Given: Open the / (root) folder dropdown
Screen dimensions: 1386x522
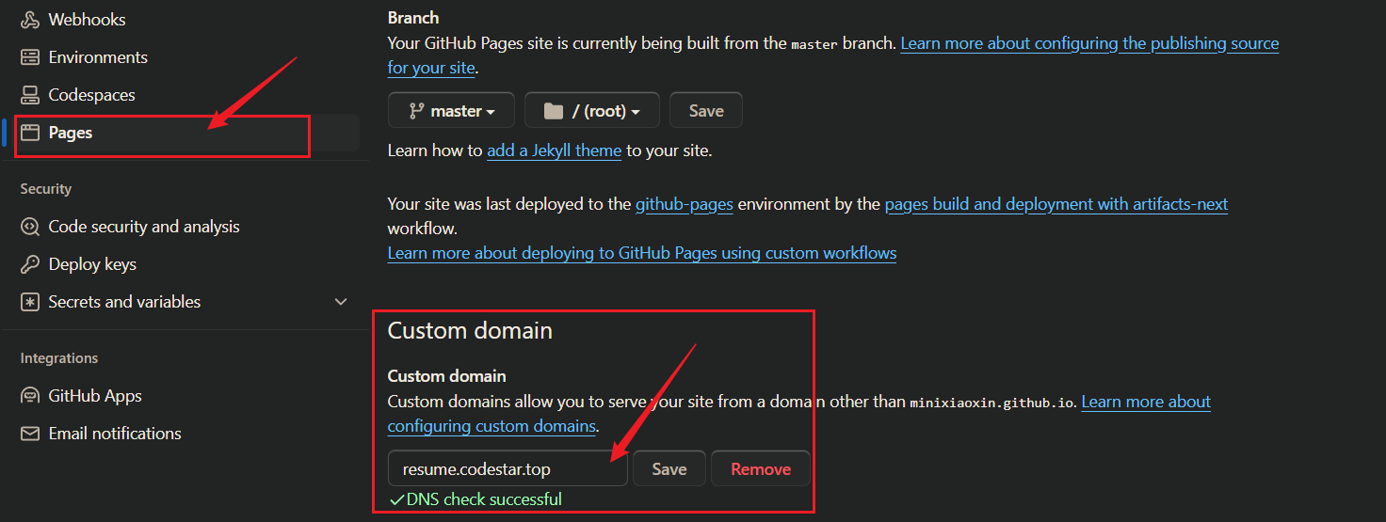Looking at the screenshot, I should coord(592,110).
